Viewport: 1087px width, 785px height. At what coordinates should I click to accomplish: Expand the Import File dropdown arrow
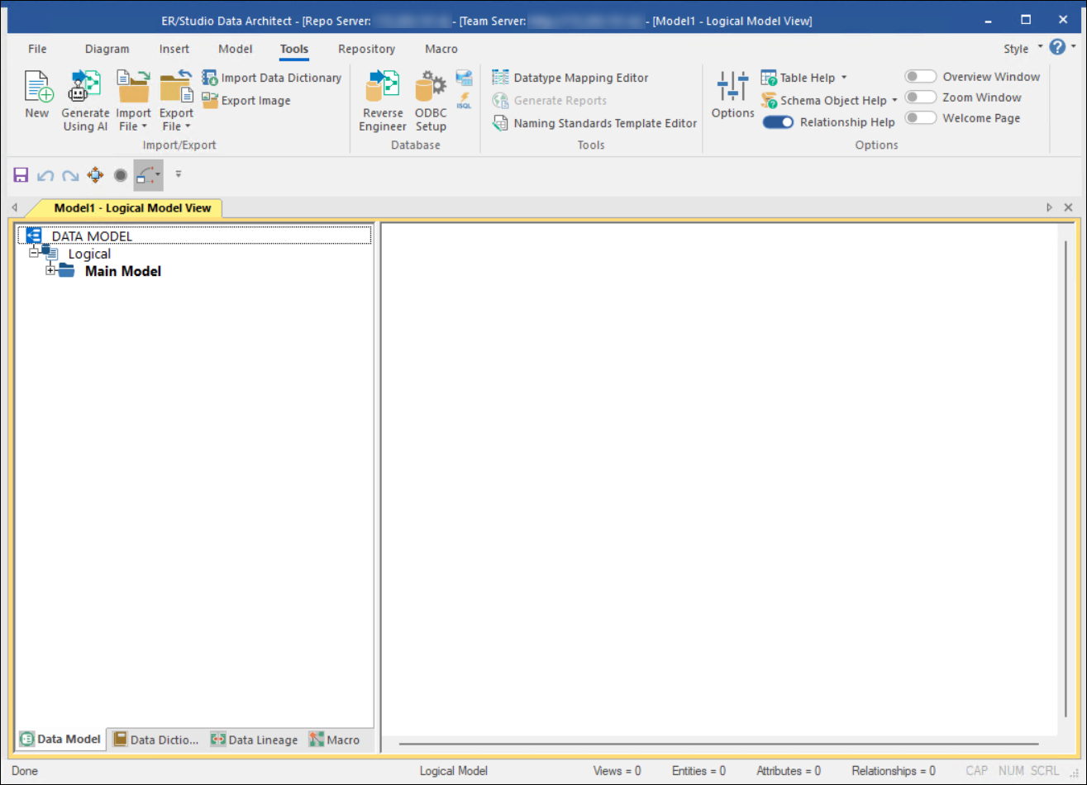[144, 126]
